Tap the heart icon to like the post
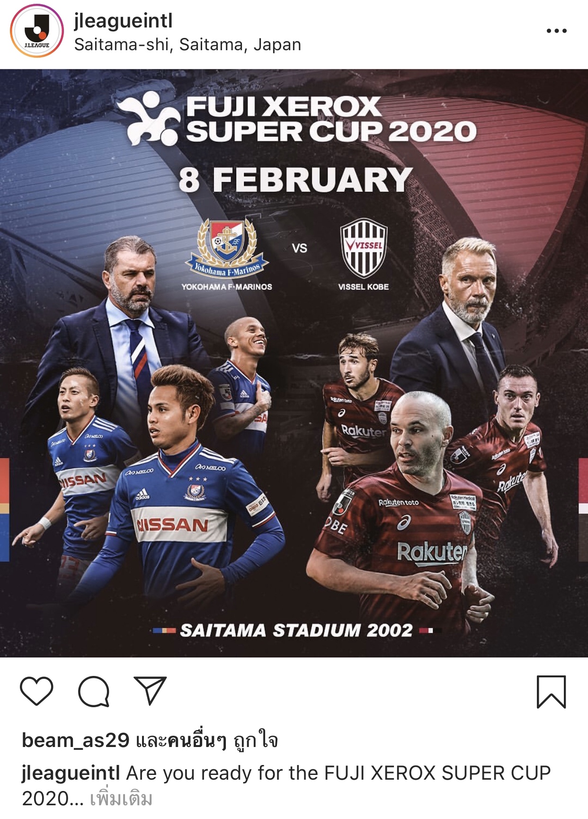Image resolution: width=588 pixels, height=819 pixels. 36,691
